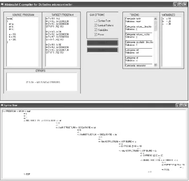Click 'c = 30' in the Variables panel

point(166,24)
